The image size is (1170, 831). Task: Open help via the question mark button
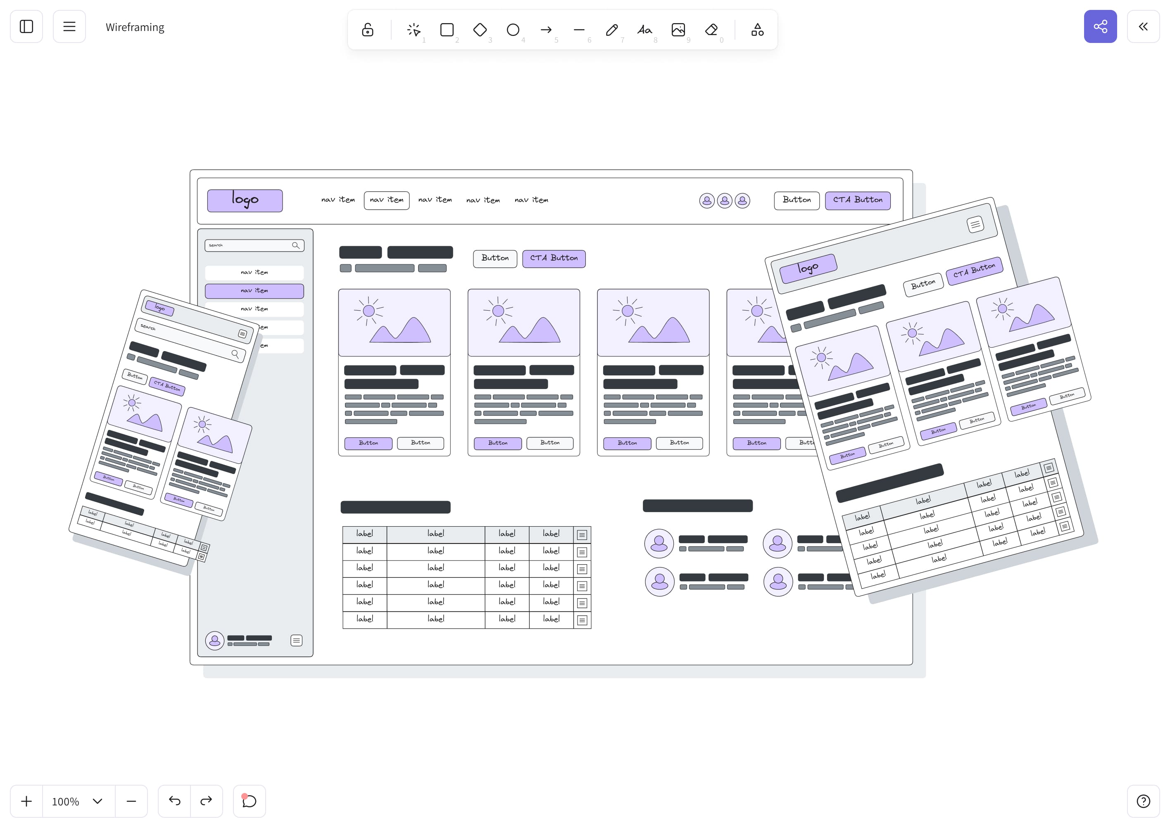click(1144, 801)
